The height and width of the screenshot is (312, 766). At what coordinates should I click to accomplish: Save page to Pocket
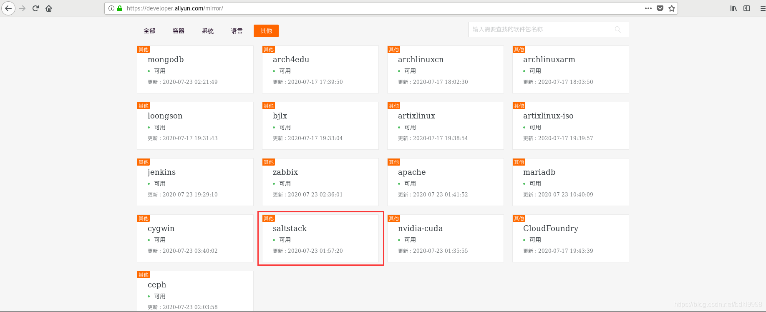click(660, 8)
